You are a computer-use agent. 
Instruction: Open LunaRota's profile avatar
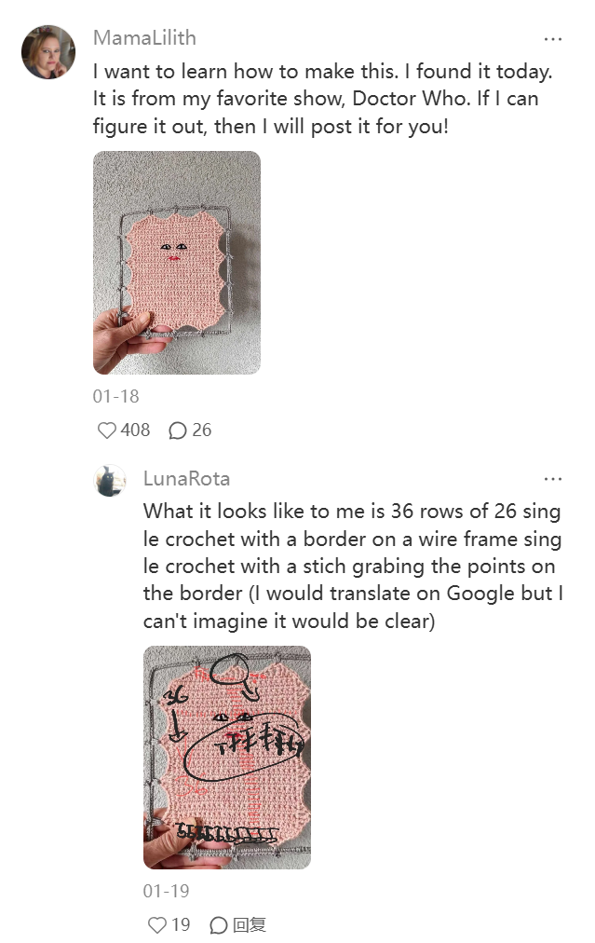(x=110, y=481)
